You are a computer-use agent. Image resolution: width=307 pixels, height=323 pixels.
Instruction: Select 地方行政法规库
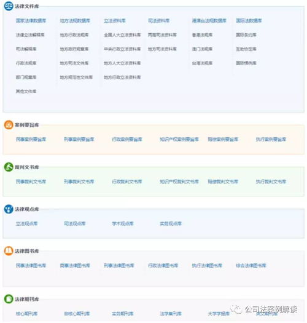[74, 35]
